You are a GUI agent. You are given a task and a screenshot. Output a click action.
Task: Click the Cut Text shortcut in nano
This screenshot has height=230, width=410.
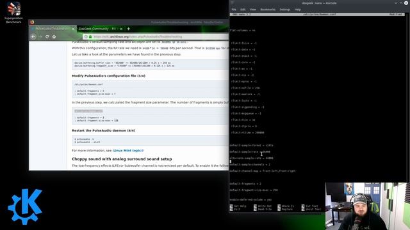click(x=310, y=206)
